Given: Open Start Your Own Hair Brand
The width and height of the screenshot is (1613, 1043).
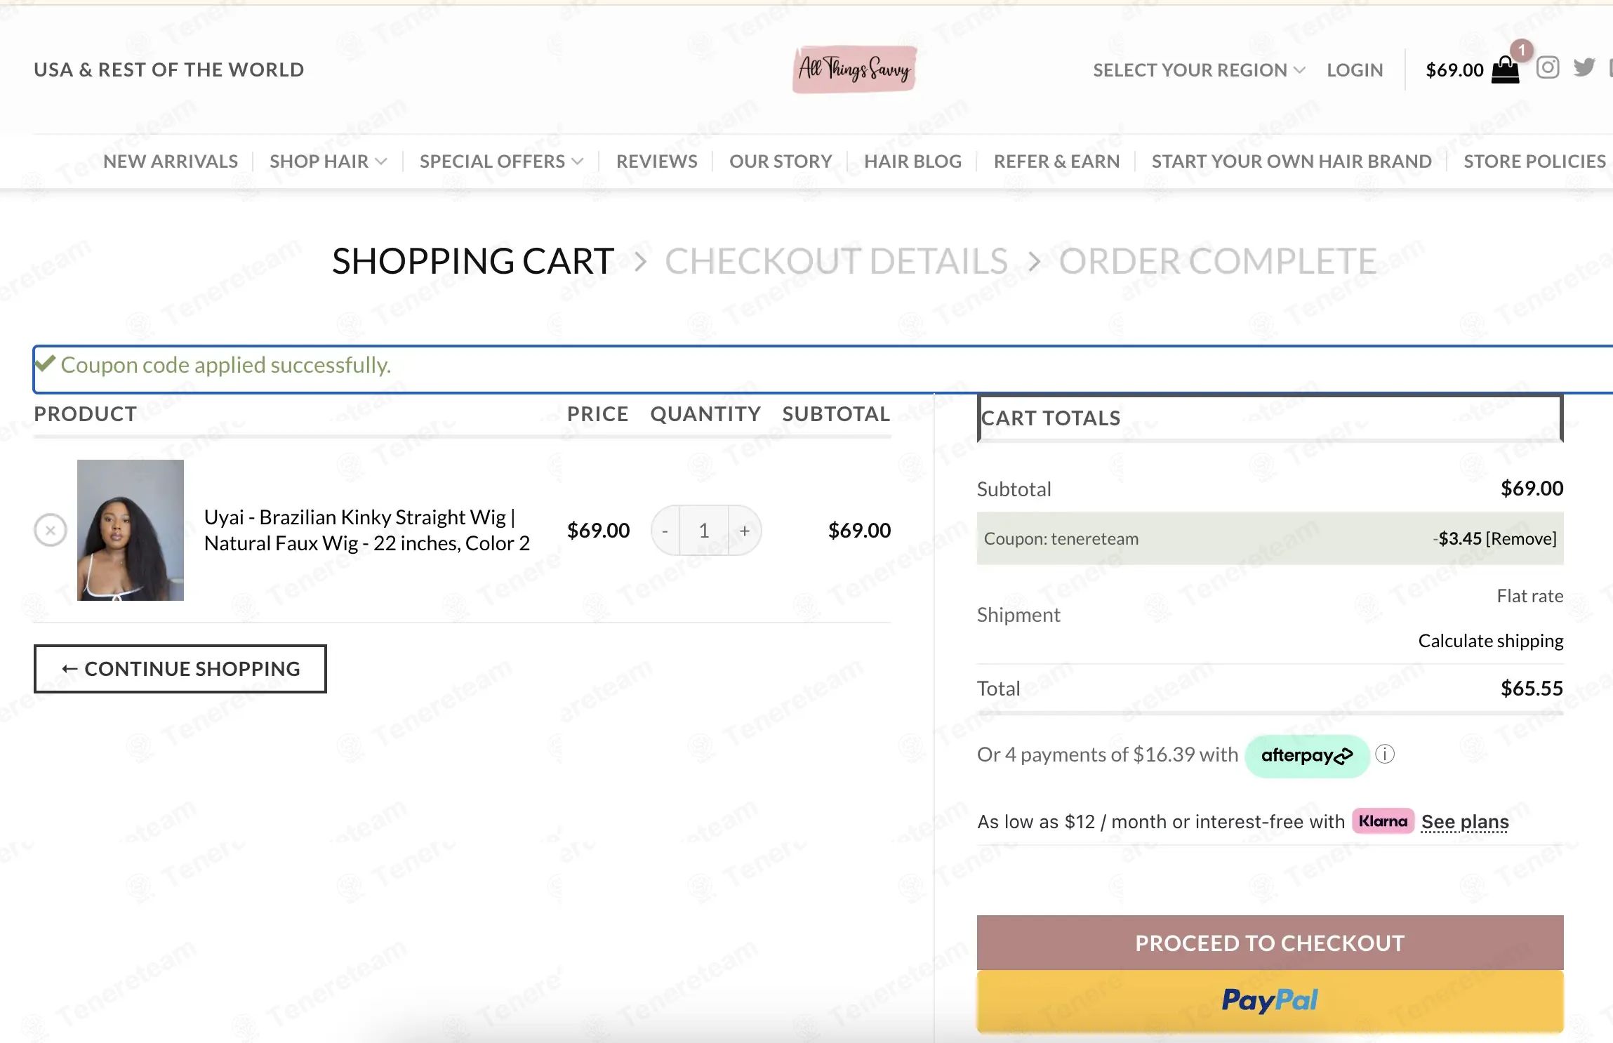Looking at the screenshot, I should click(x=1292, y=161).
